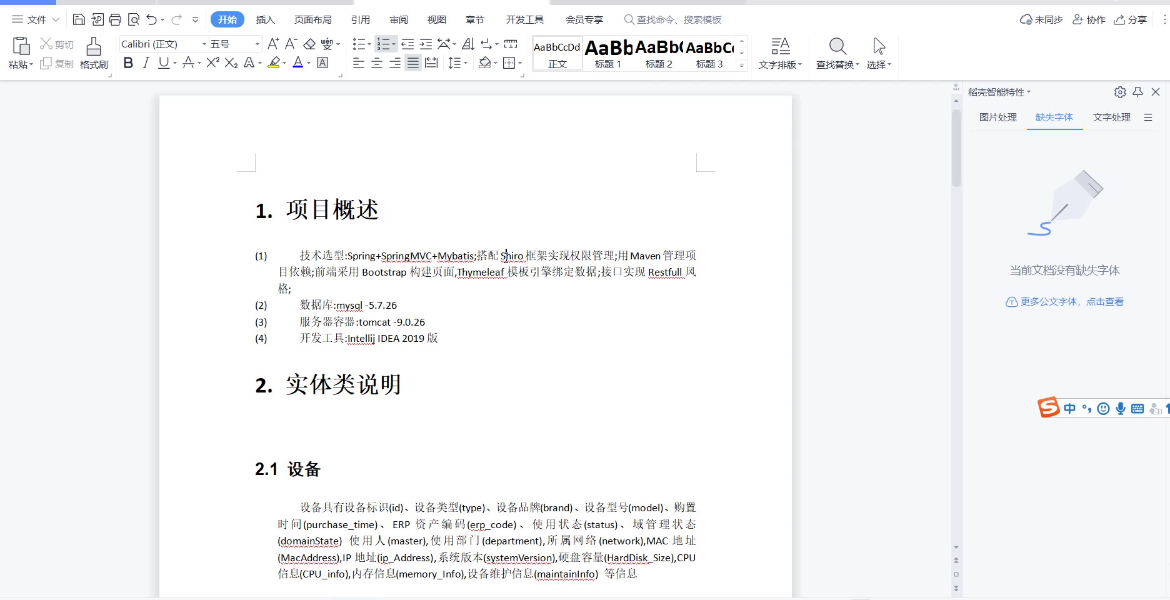Open settings gear in 稻壳智能特性 panel

[x=1120, y=92]
